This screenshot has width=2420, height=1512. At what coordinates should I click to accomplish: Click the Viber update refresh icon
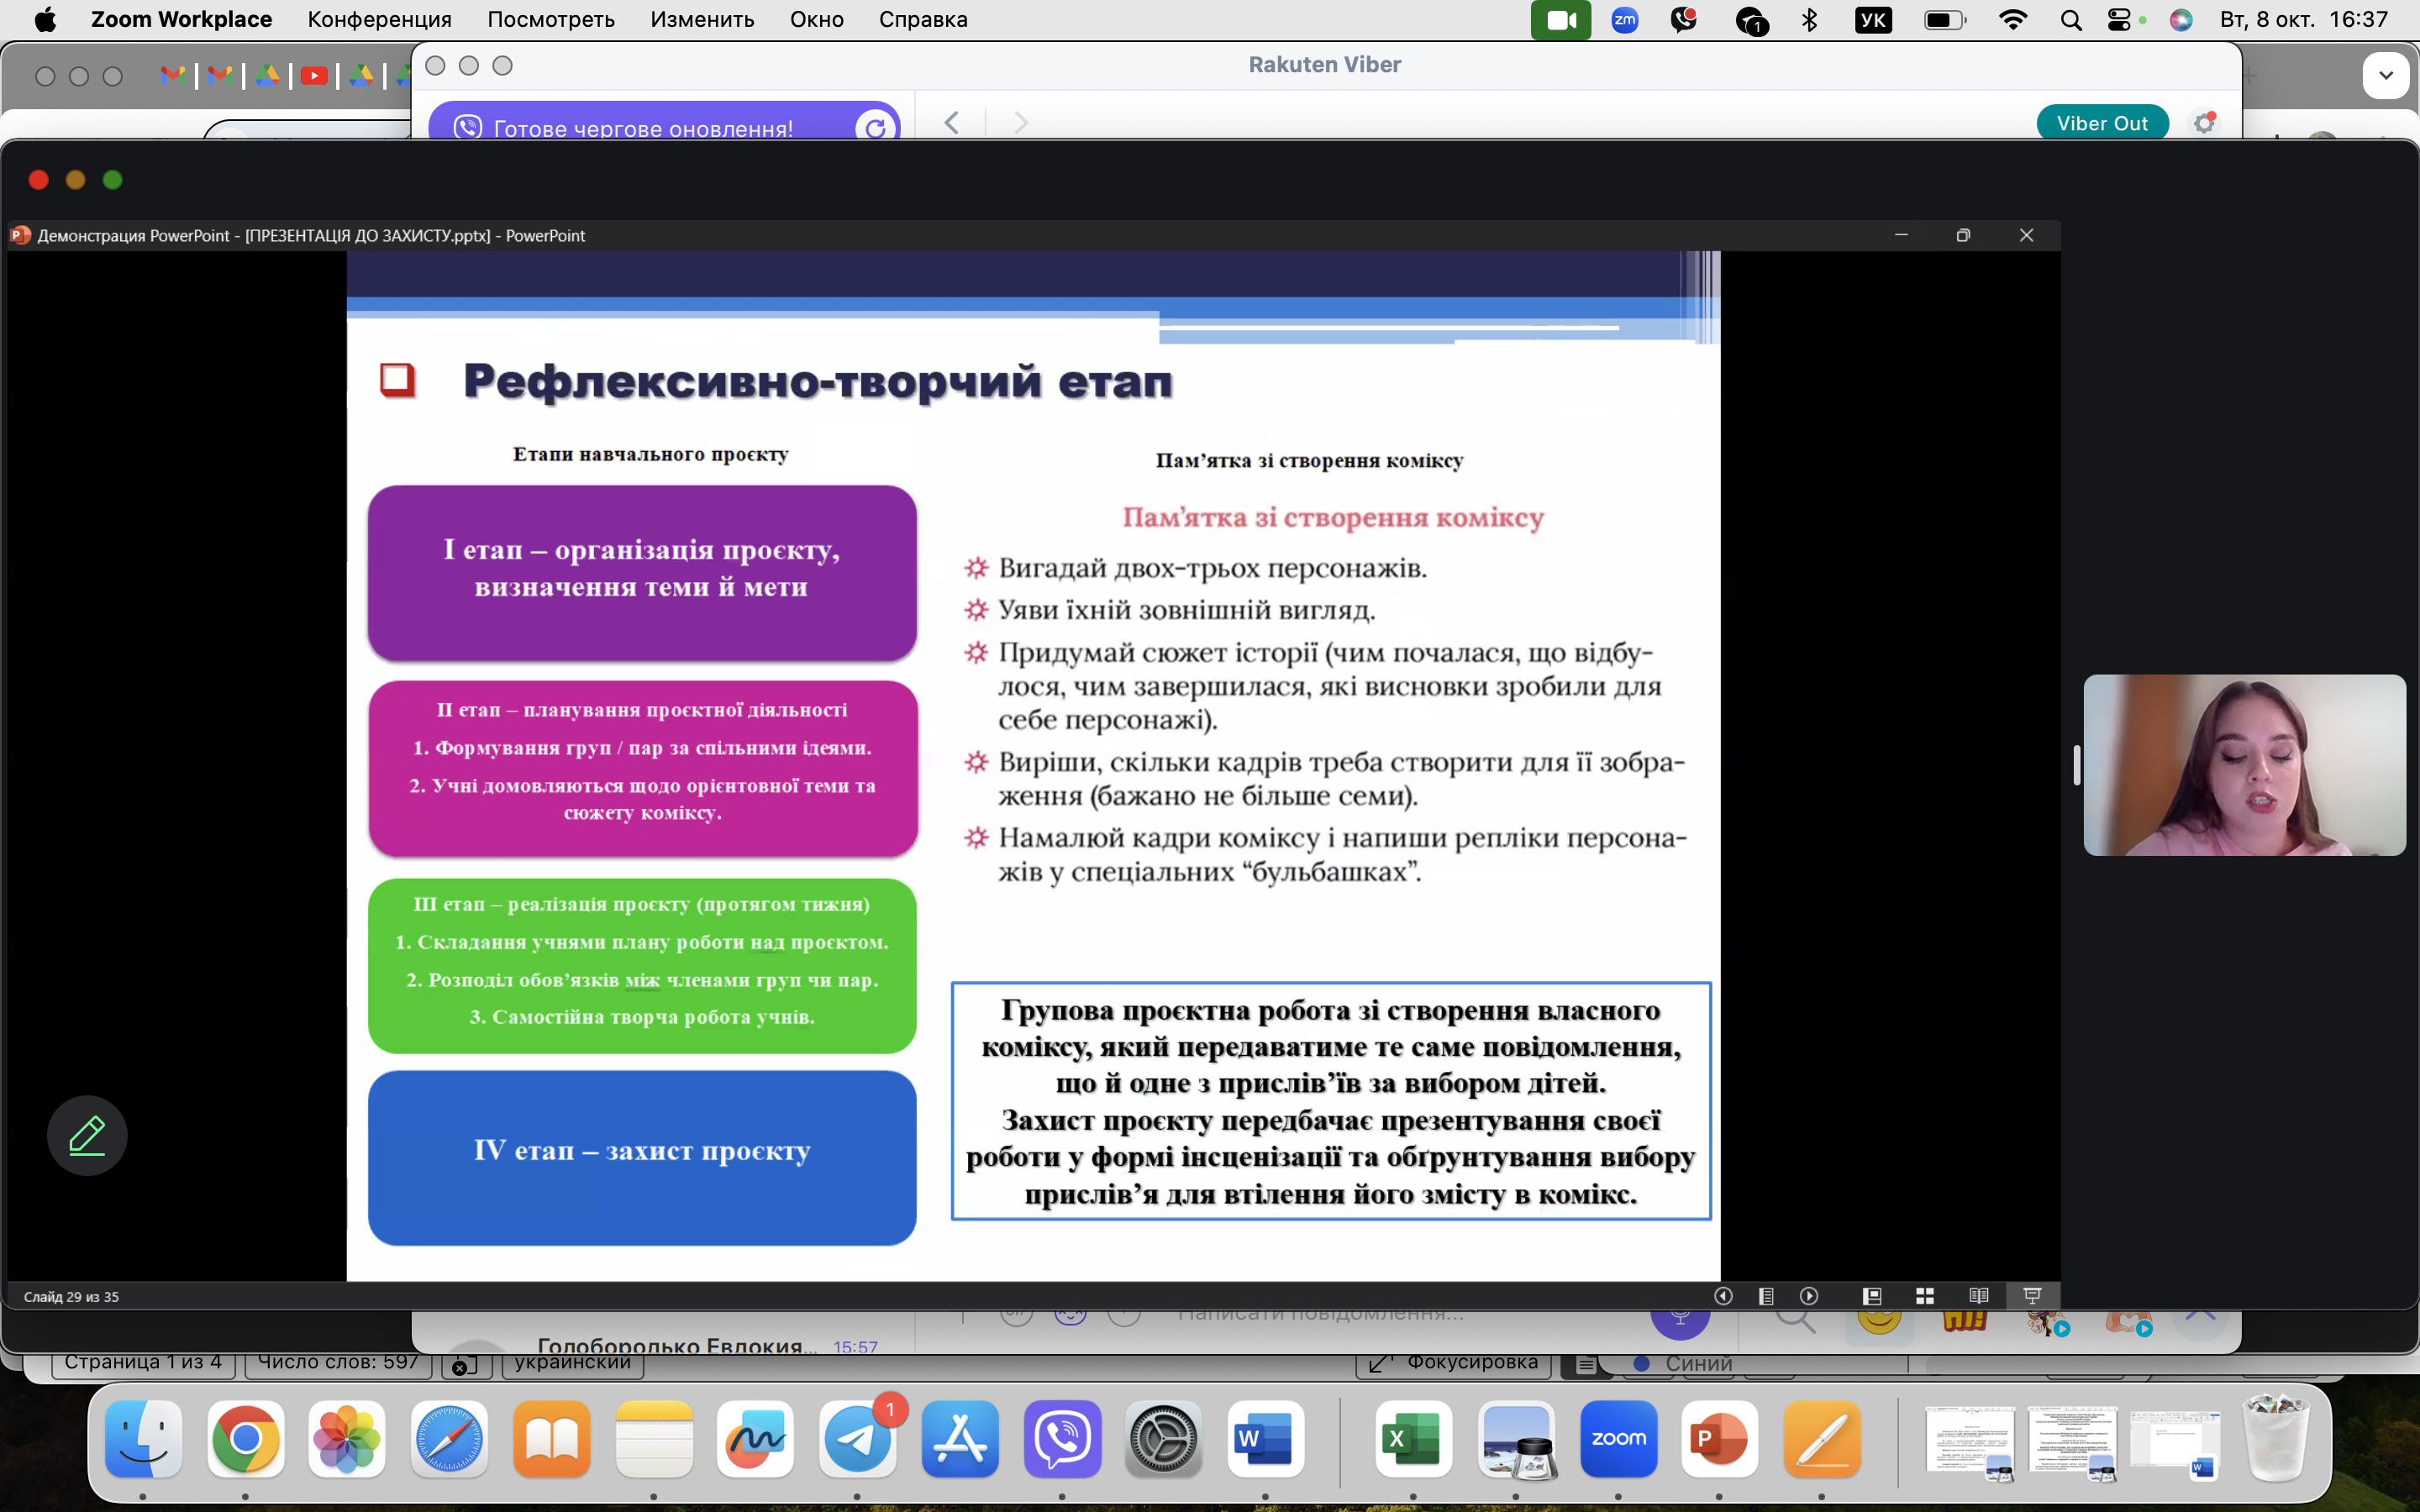click(x=875, y=128)
